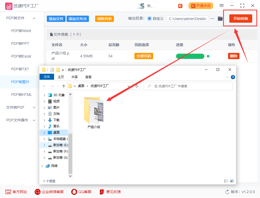This screenshot has height=198, width=260.
Task: Expand the 新加卷 (E:) tree chevron
Action: pyautogui.click(x=44, y=145)
